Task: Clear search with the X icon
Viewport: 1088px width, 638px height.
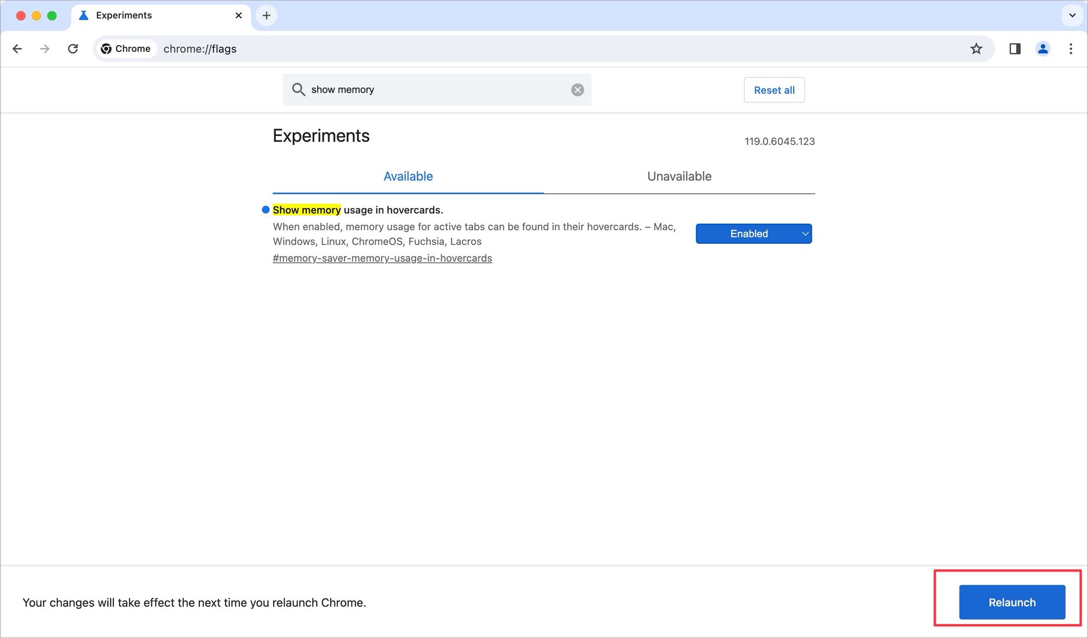Action: pos(577,90)
